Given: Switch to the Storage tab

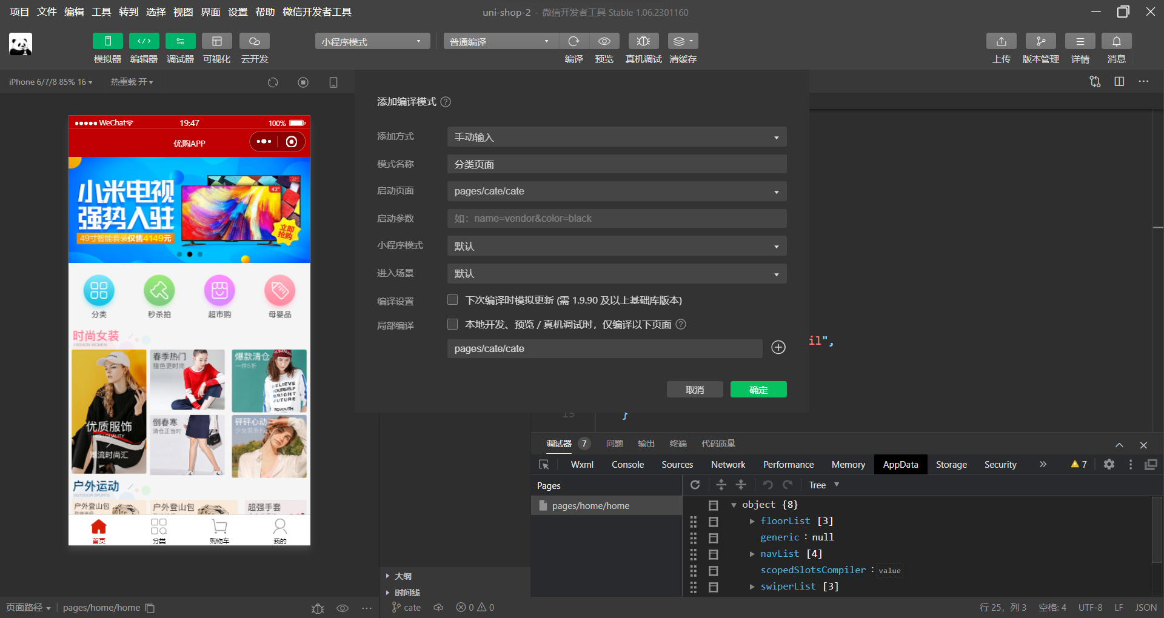Looking at the screenshot, I should [x=951, y=465].
